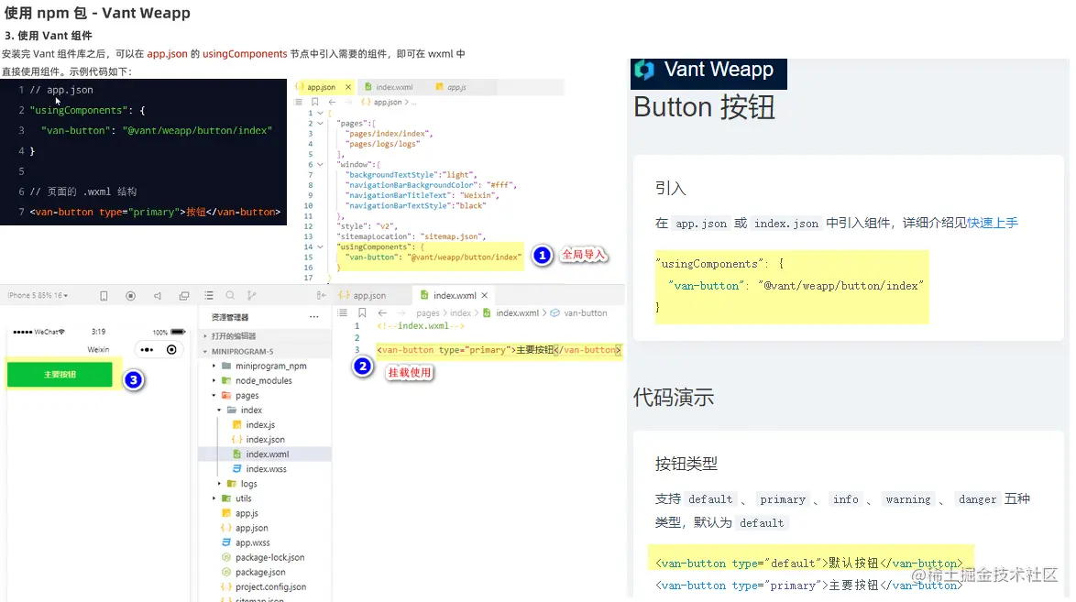Collapse the pages folder arrow

point(214,396)
